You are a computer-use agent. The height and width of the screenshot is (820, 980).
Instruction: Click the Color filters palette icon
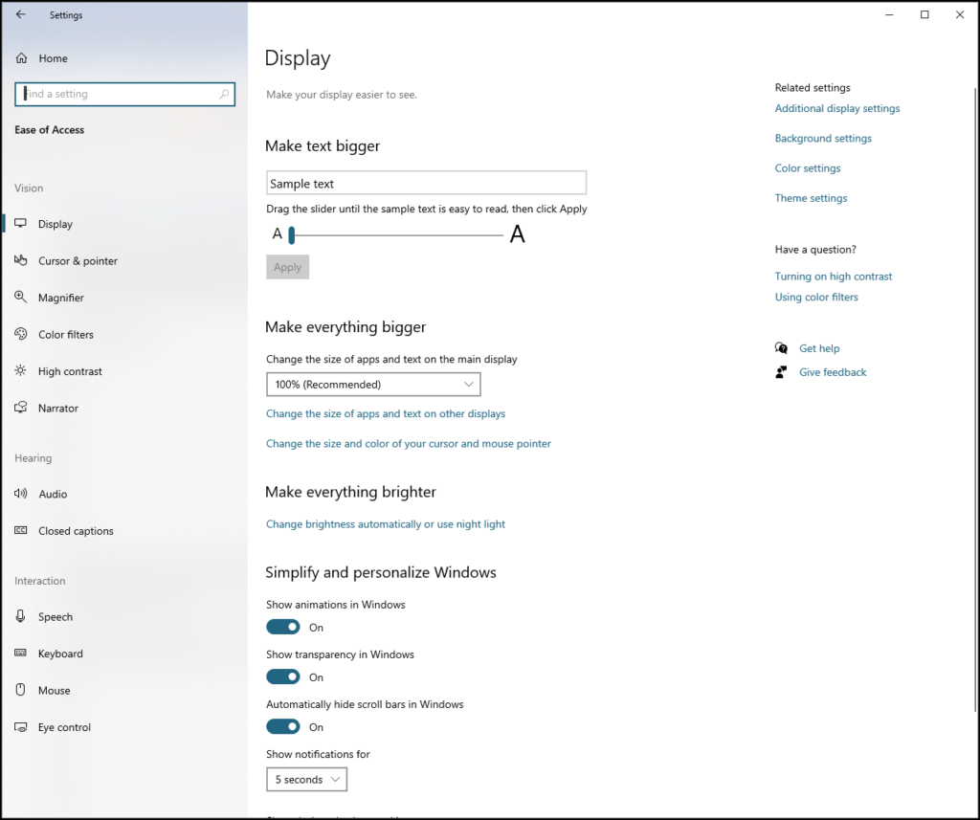click(x=21, y=334)
